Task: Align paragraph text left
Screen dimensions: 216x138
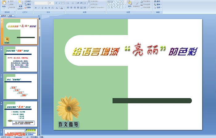Action: (x=68, y=8)
